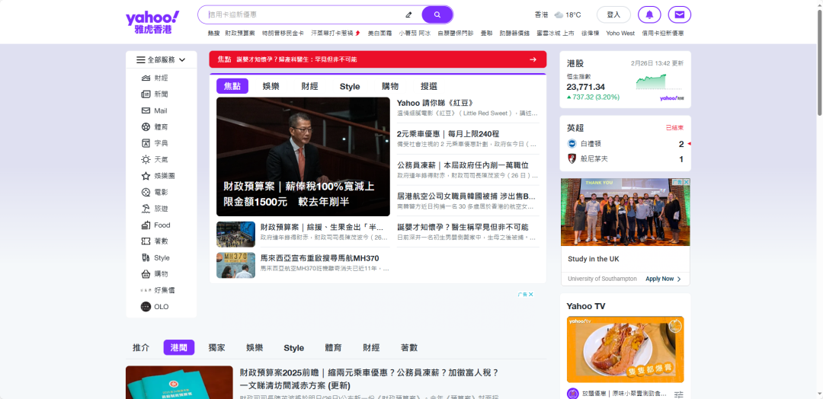
Task: Click the Study in the UK ad image
Action: 625,212
